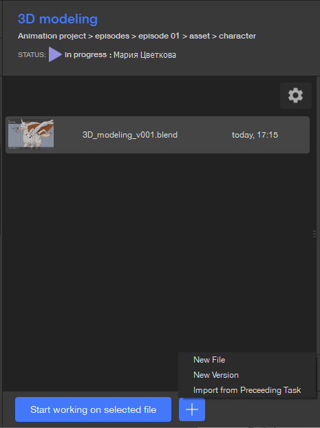Select Import from Preceeding Task option
The image size is (320, 428).
247,390
